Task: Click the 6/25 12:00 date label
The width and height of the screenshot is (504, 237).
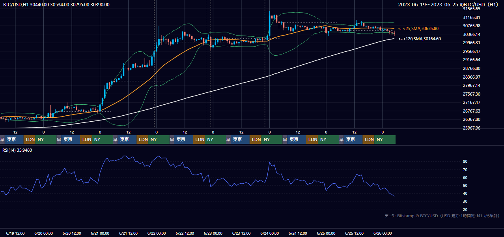Action: [x=354, y=233]
